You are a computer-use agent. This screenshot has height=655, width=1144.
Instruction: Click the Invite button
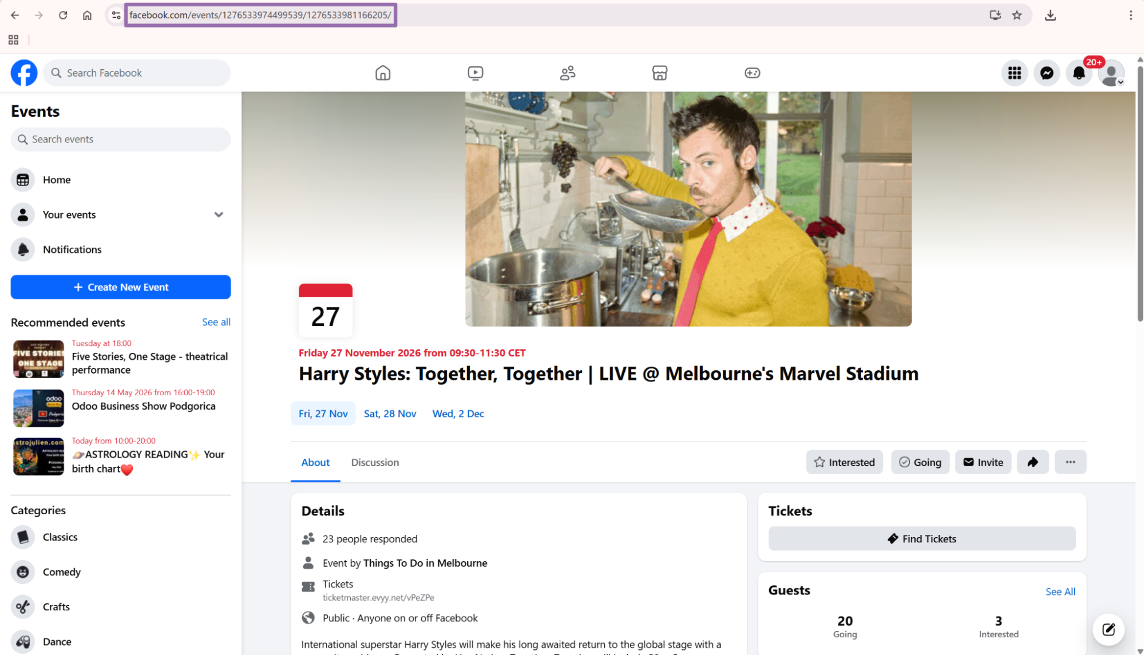pos(983,462)
